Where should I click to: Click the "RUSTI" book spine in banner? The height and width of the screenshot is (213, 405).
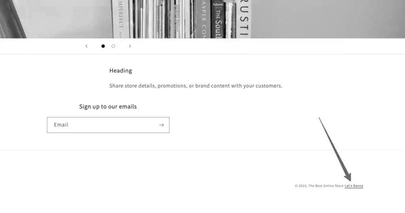244,19
